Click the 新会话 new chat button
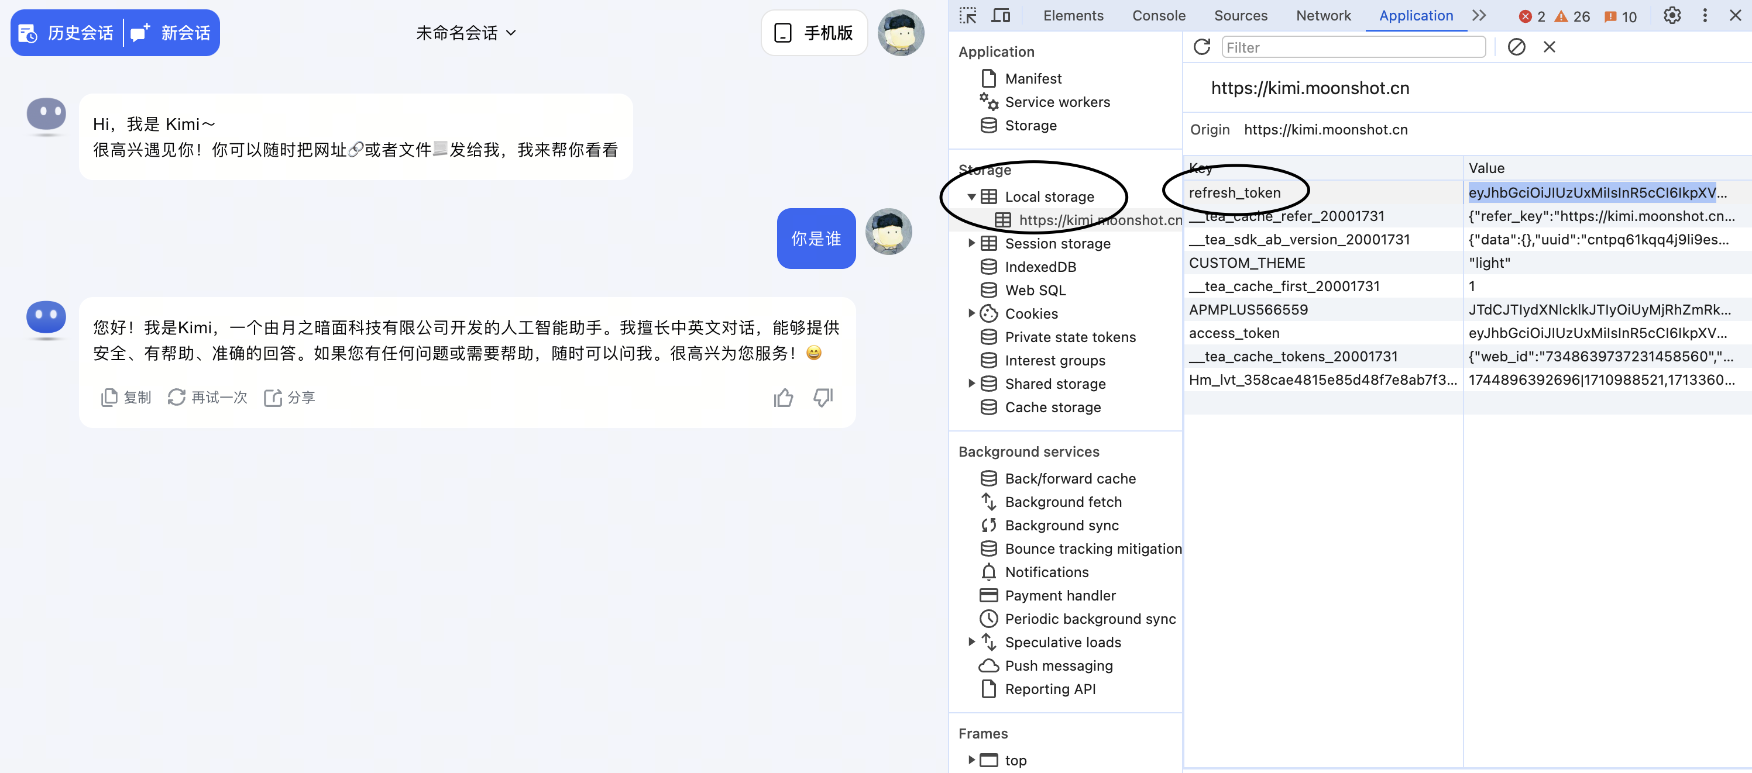The width and height of the screenshot is (1752, 773). pos(172,32)
